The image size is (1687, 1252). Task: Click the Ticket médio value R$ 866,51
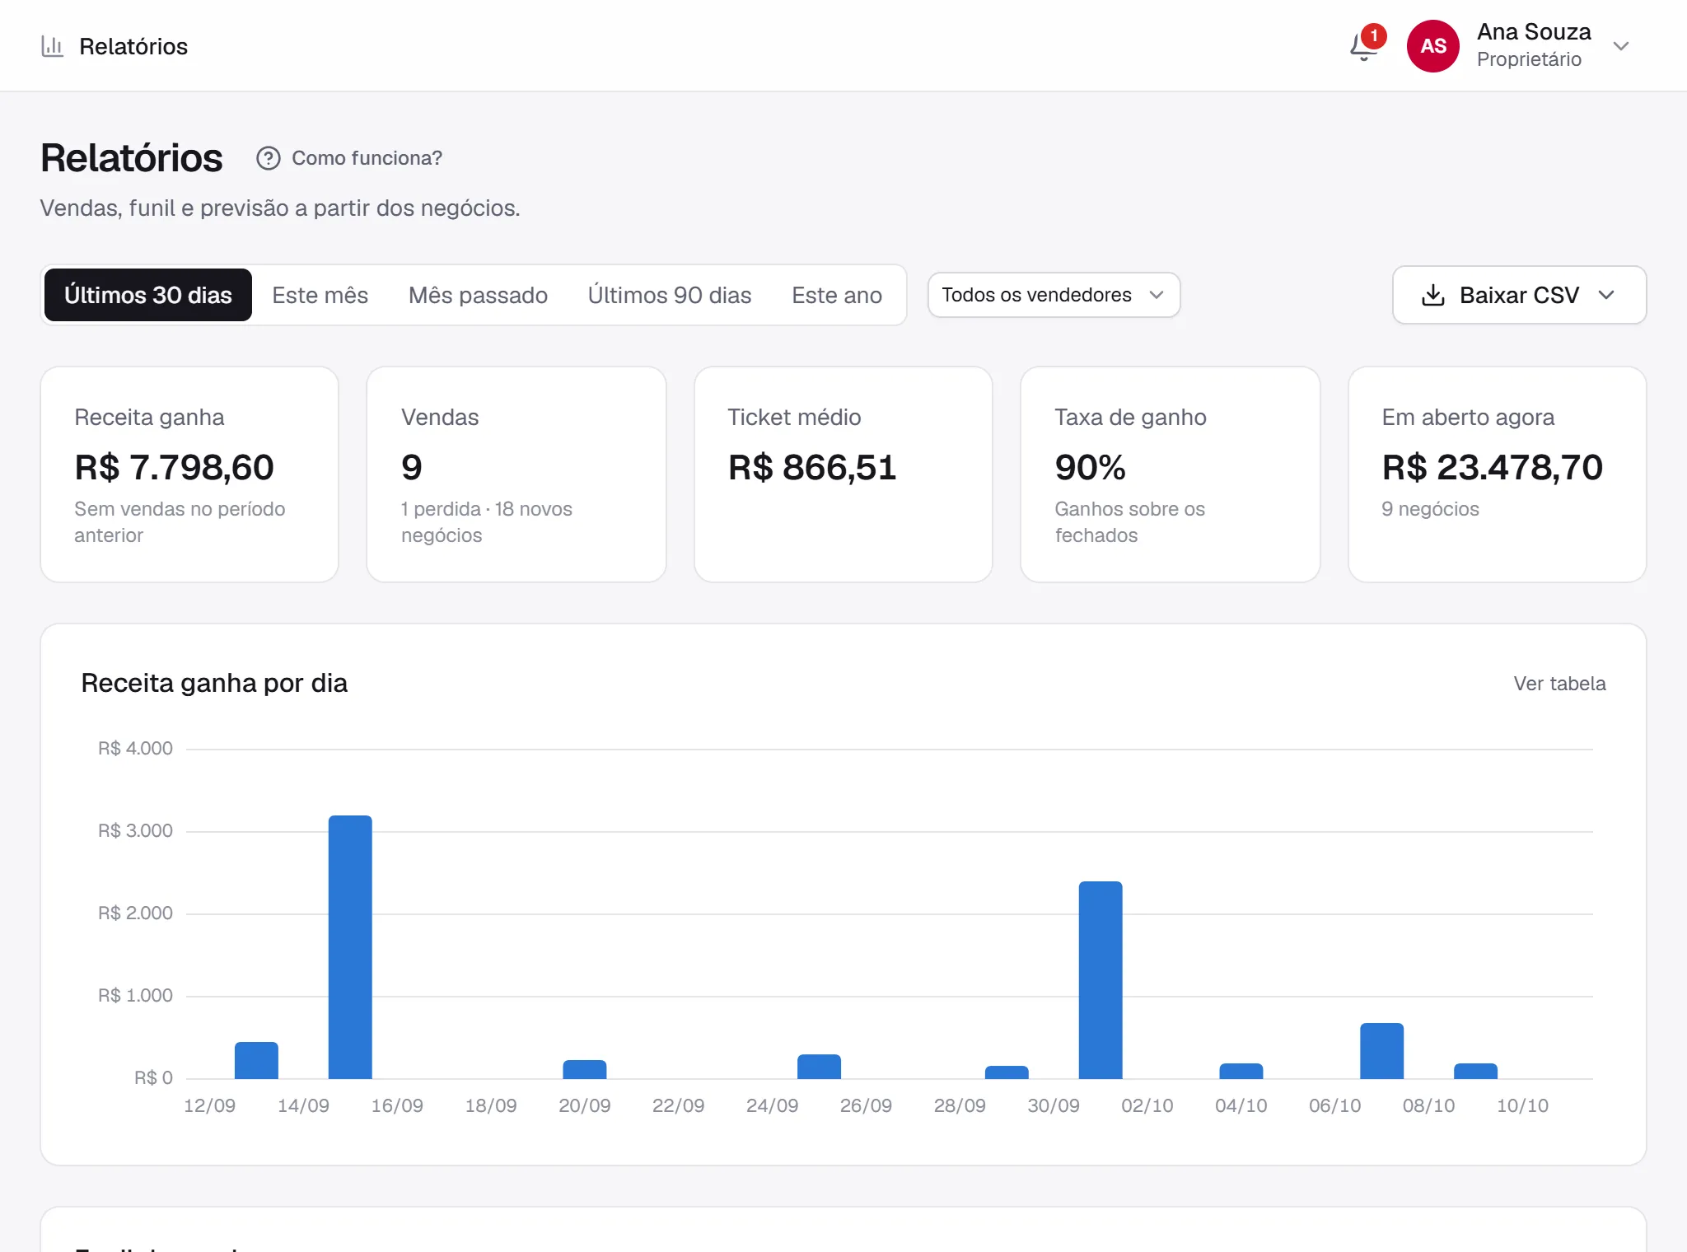click(x=812, y=467)
